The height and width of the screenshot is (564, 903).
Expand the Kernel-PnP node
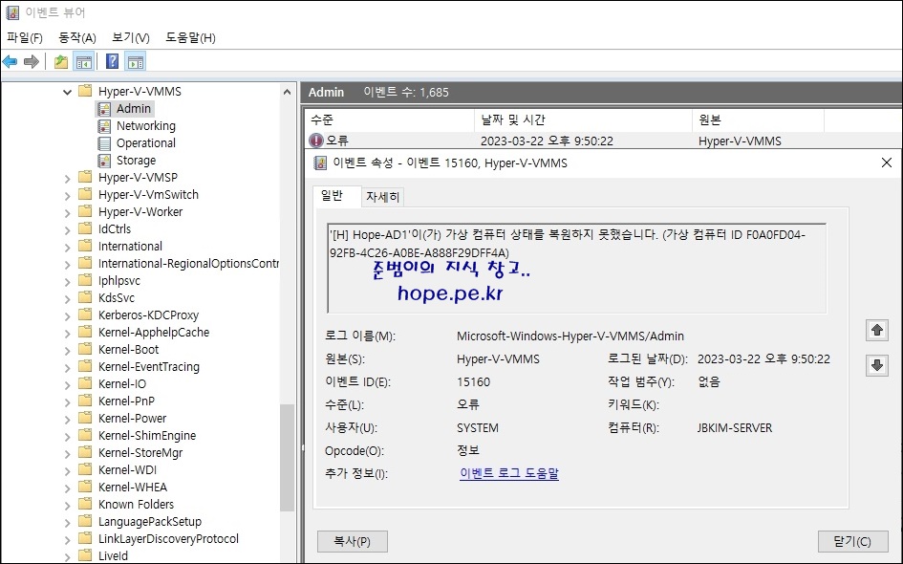[68, 402]
